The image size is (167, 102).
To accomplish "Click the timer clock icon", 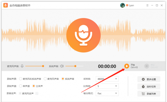I will point(143,87).
